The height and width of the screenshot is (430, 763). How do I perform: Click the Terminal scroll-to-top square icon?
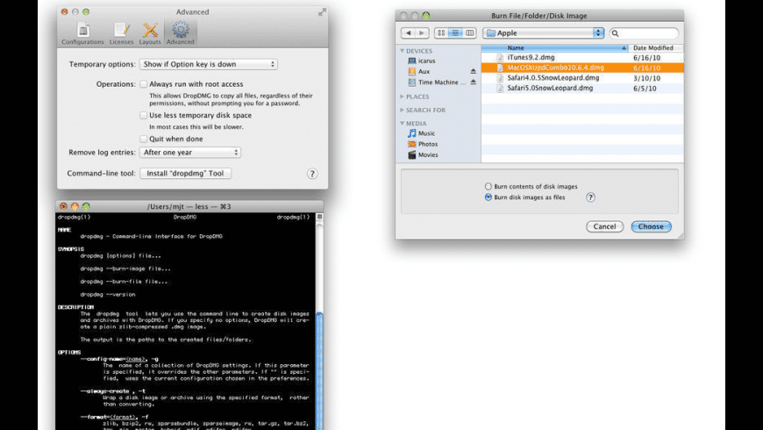320,217
